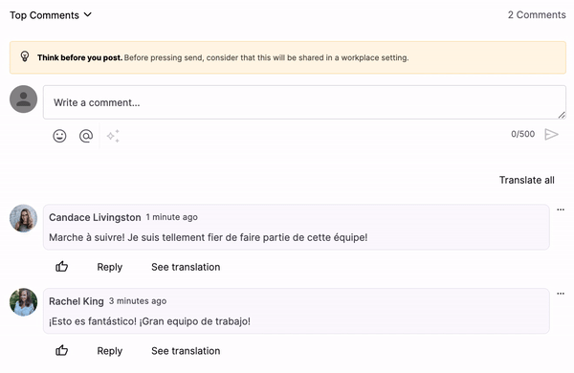Click the default user avatar beside comment box
Viewport: 574px width, 373px height.
23,99
